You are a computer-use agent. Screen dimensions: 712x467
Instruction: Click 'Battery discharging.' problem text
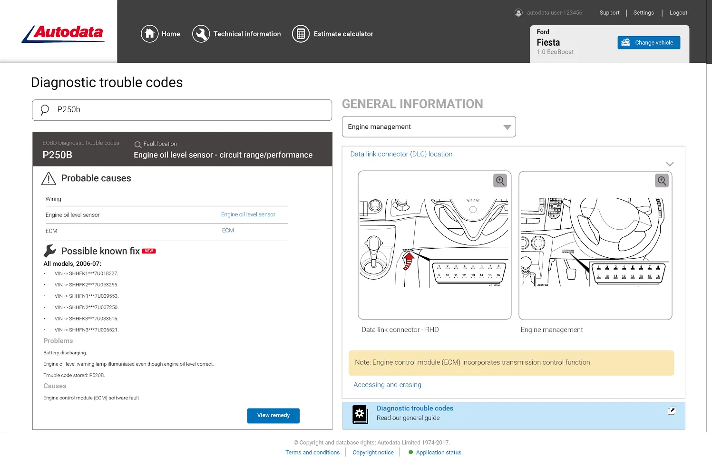pos(65,353)
